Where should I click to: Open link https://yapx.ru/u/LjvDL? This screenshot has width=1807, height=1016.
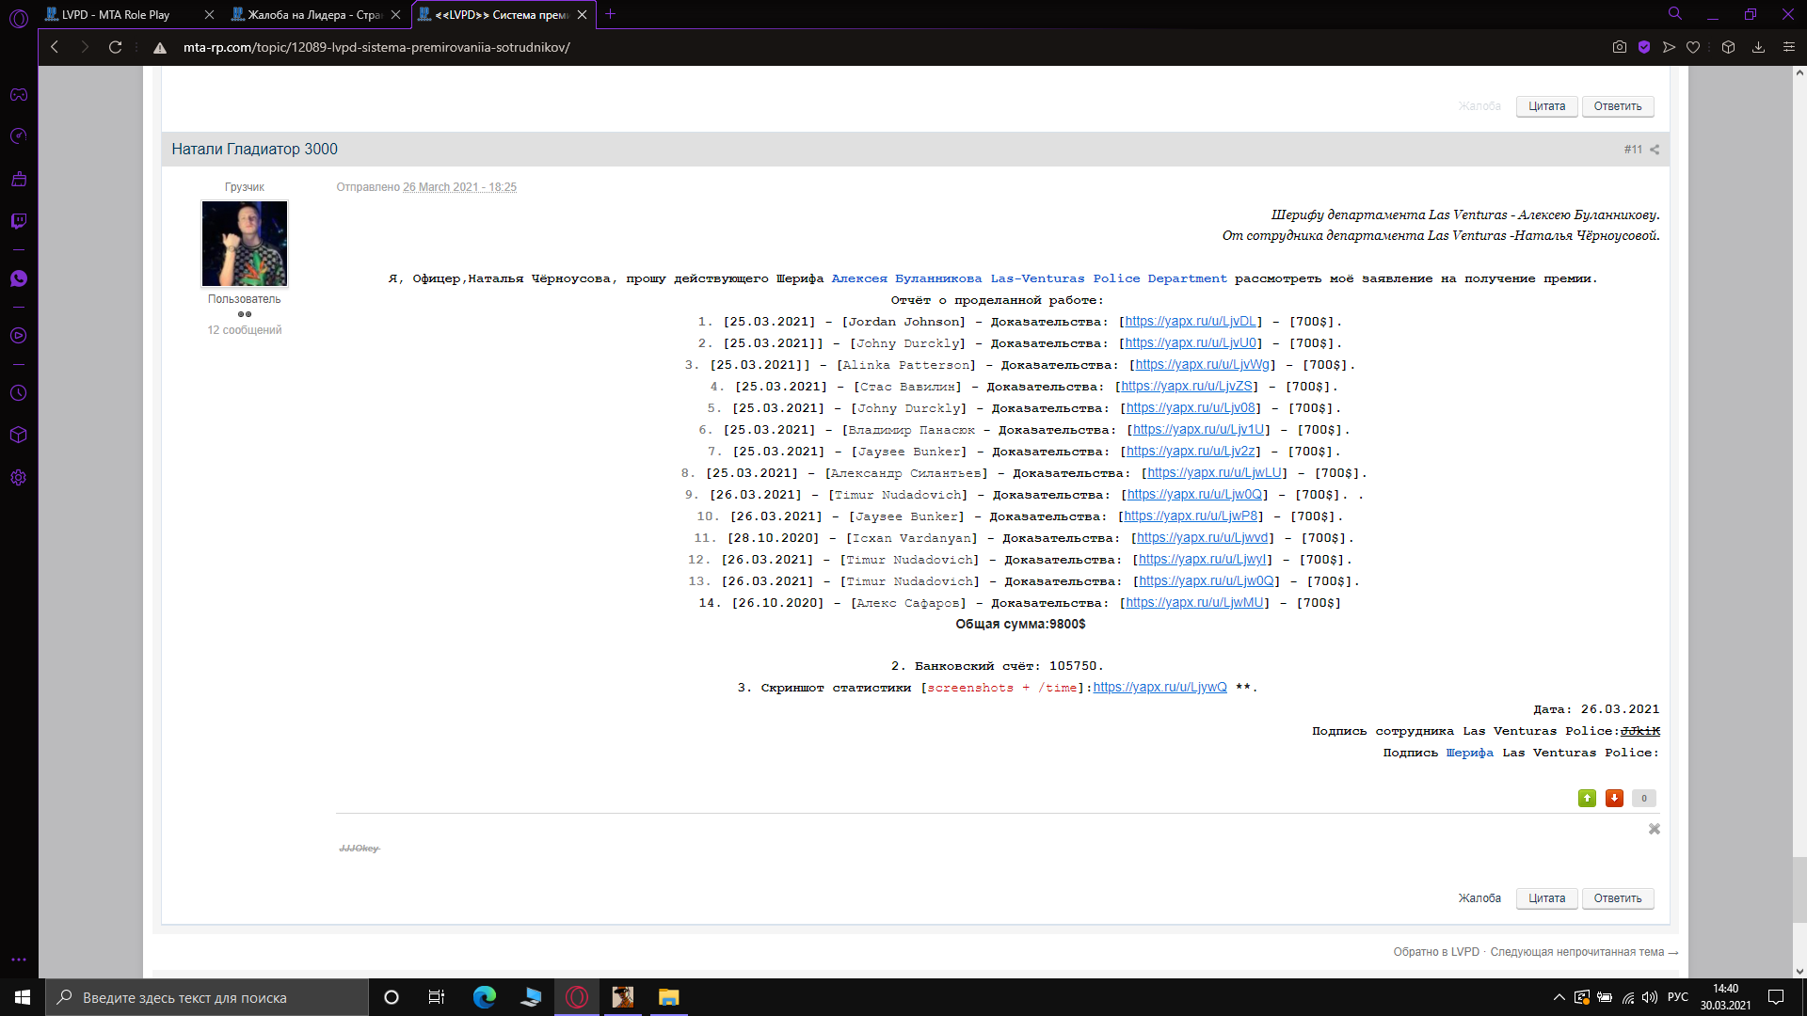(x=1191, y=322)
